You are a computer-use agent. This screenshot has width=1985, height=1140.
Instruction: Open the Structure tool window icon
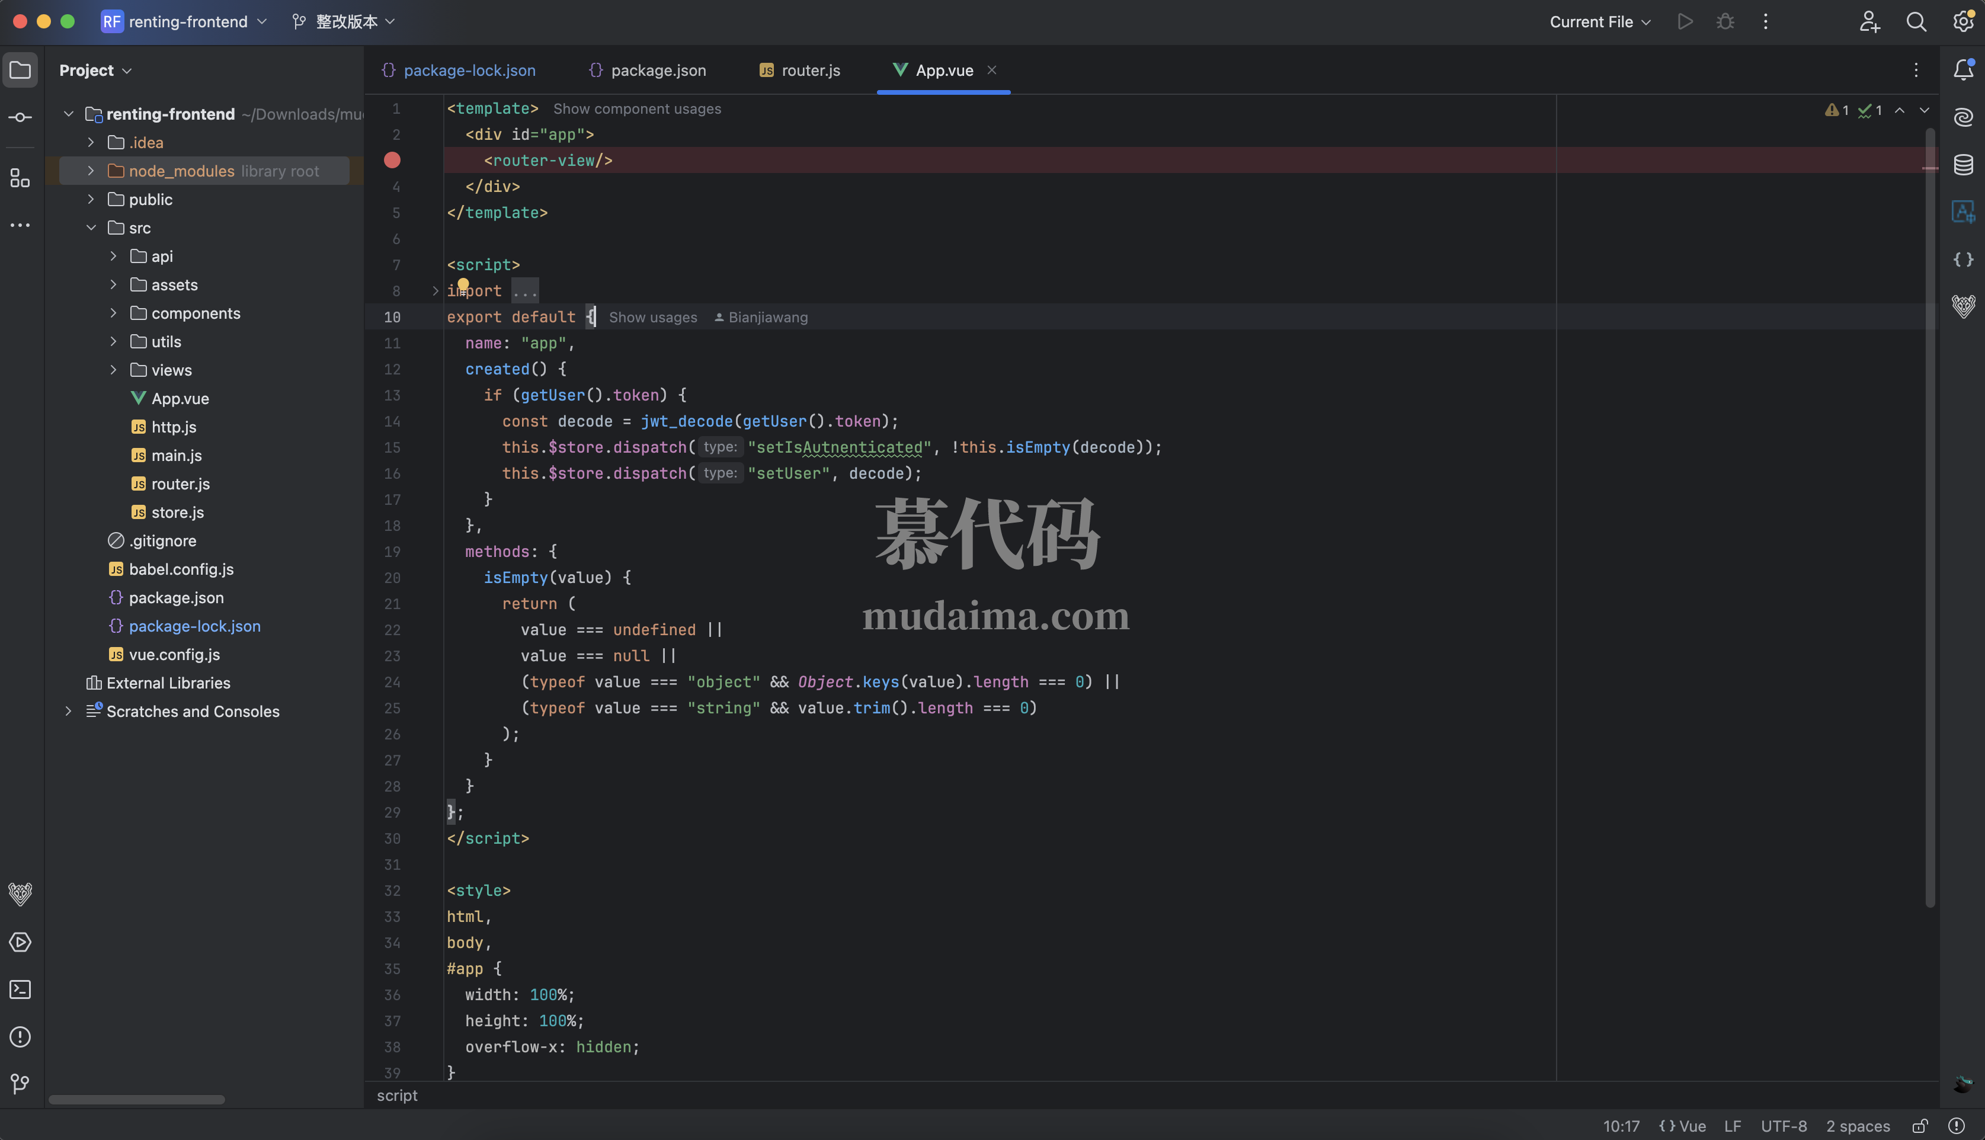[x=20, y=178]
